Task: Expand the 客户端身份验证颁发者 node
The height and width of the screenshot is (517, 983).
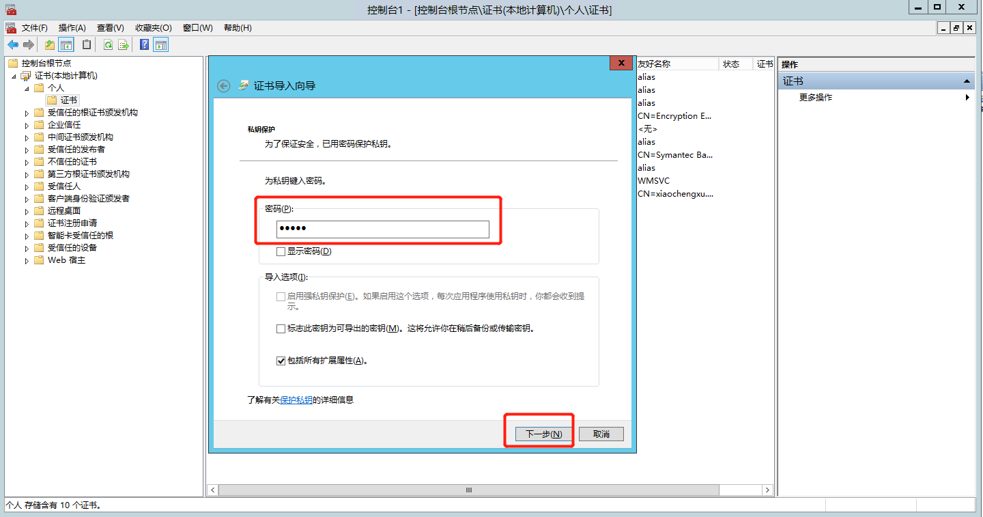Action: point(27,199)
